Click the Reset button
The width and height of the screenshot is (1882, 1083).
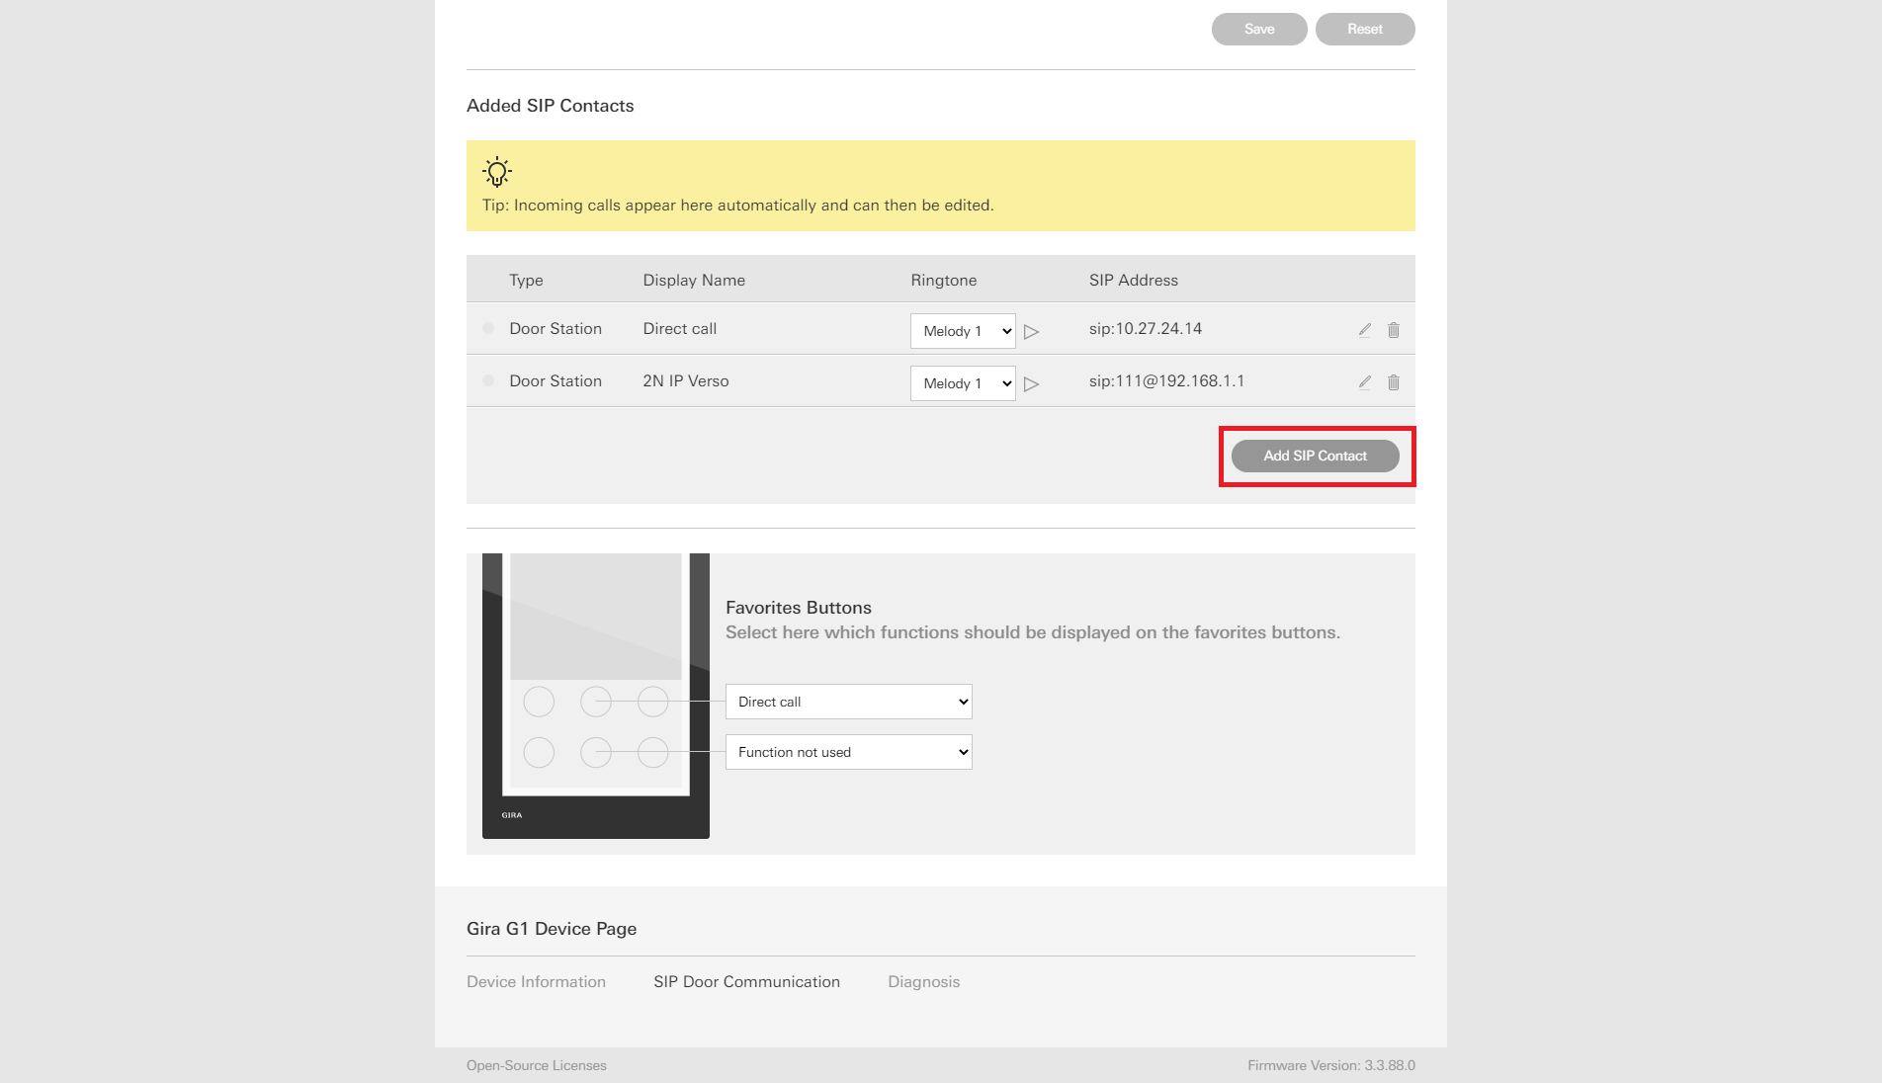pyautogui.click(x=1364, y=29)
